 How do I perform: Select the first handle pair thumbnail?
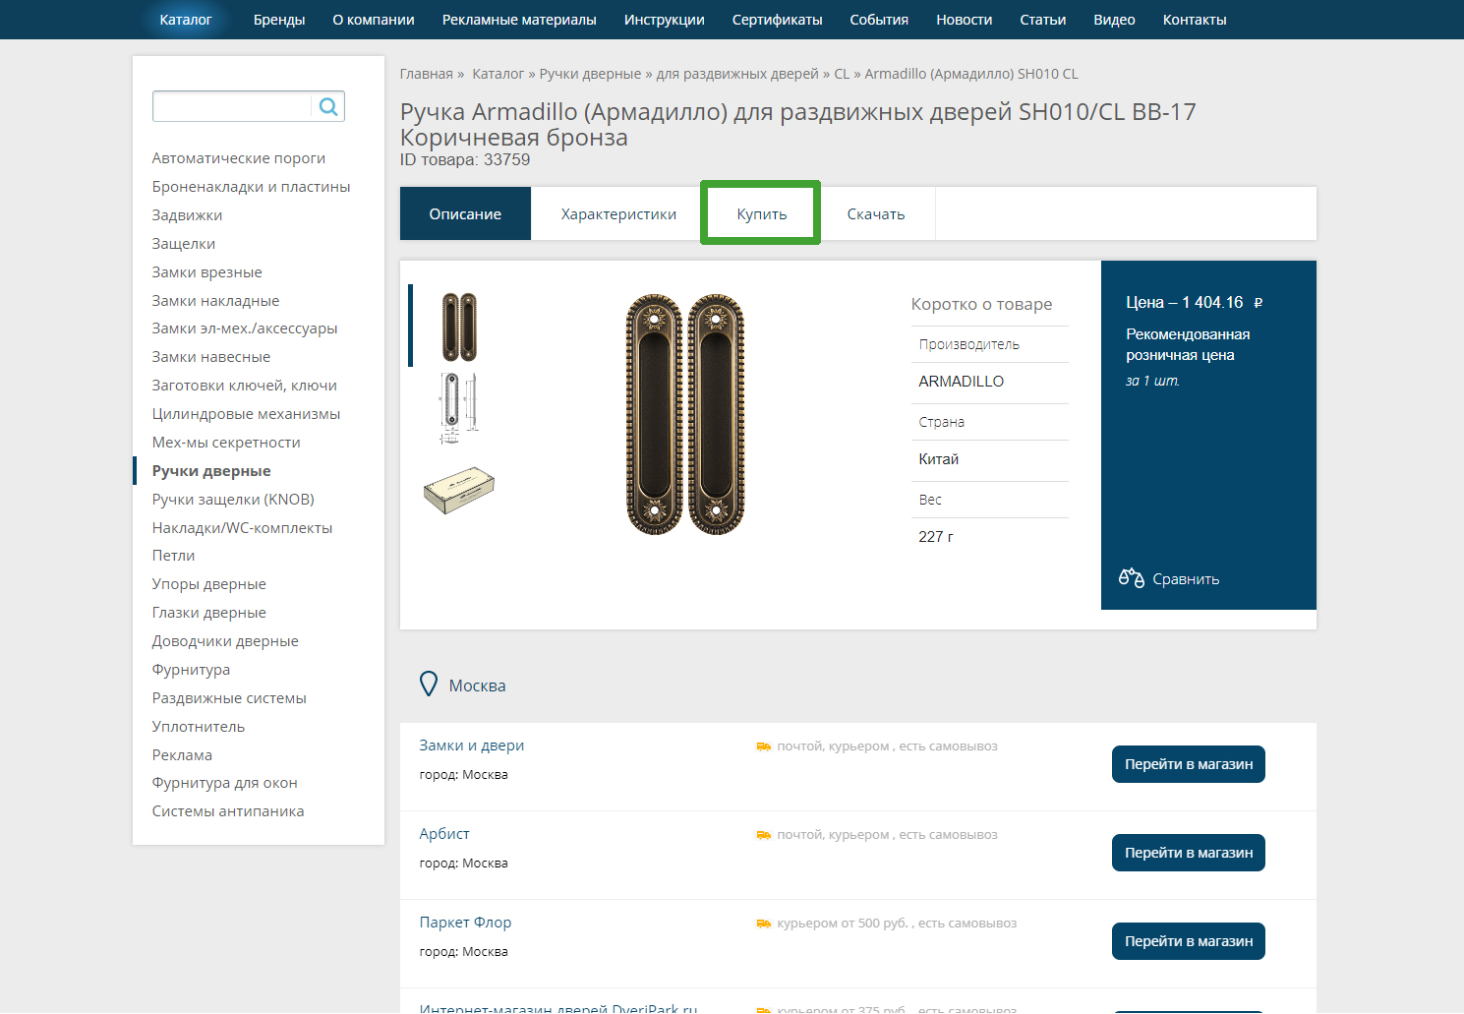459,327
